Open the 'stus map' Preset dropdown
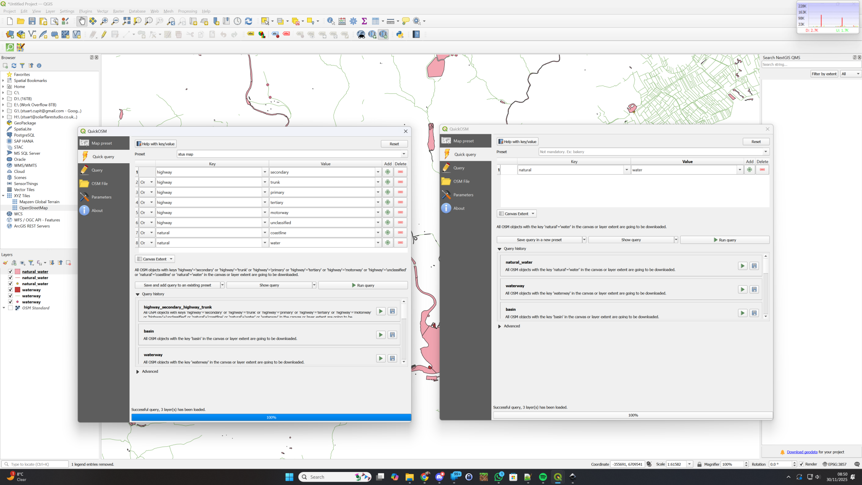The width and height of the screenshot is (862, 485). coord(404,154)
